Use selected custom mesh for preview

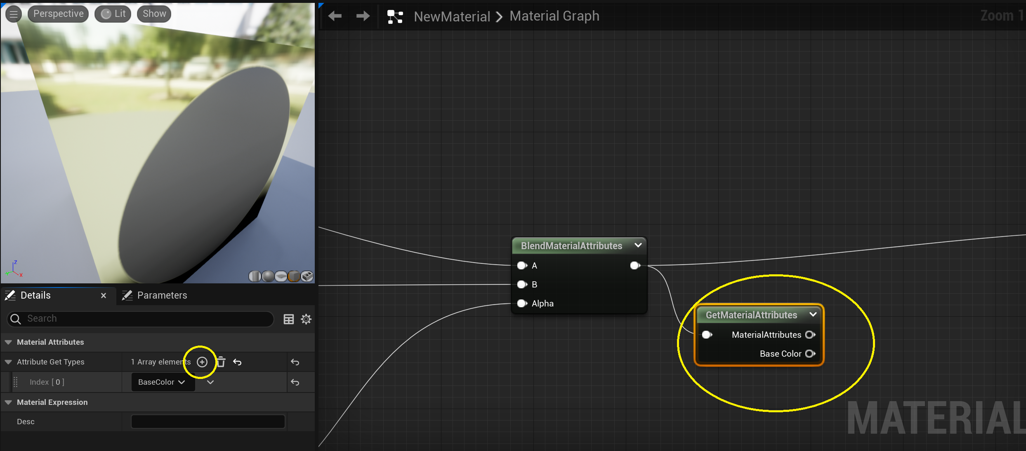pyautogui.click(x=307, y=276)
